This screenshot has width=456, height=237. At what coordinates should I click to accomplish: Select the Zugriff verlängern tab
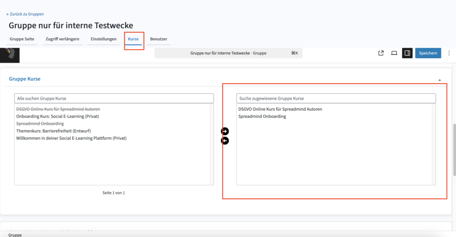coord(62,39)
